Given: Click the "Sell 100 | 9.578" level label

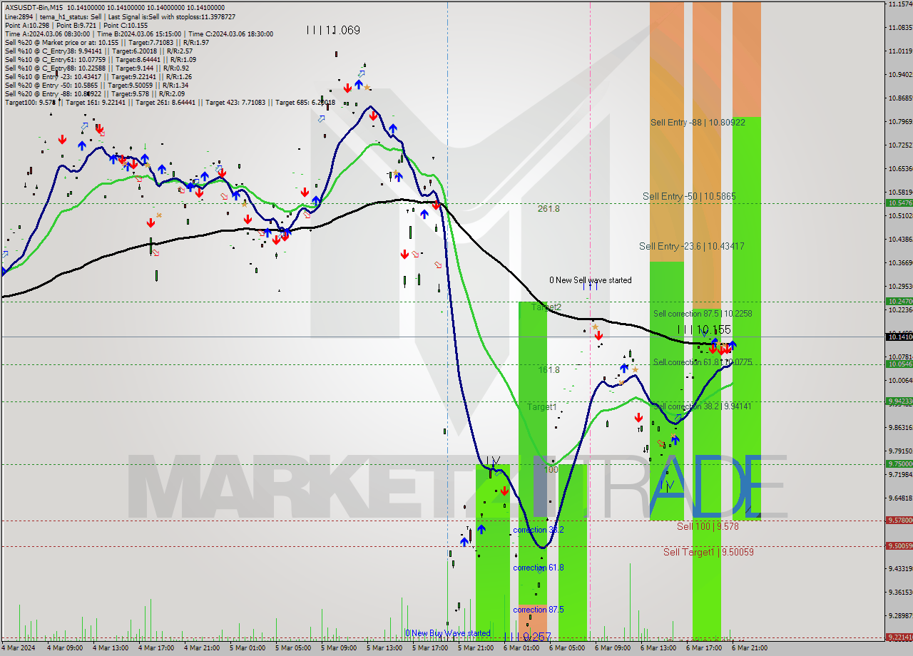Looking at the screenshot, I should 707,526.
